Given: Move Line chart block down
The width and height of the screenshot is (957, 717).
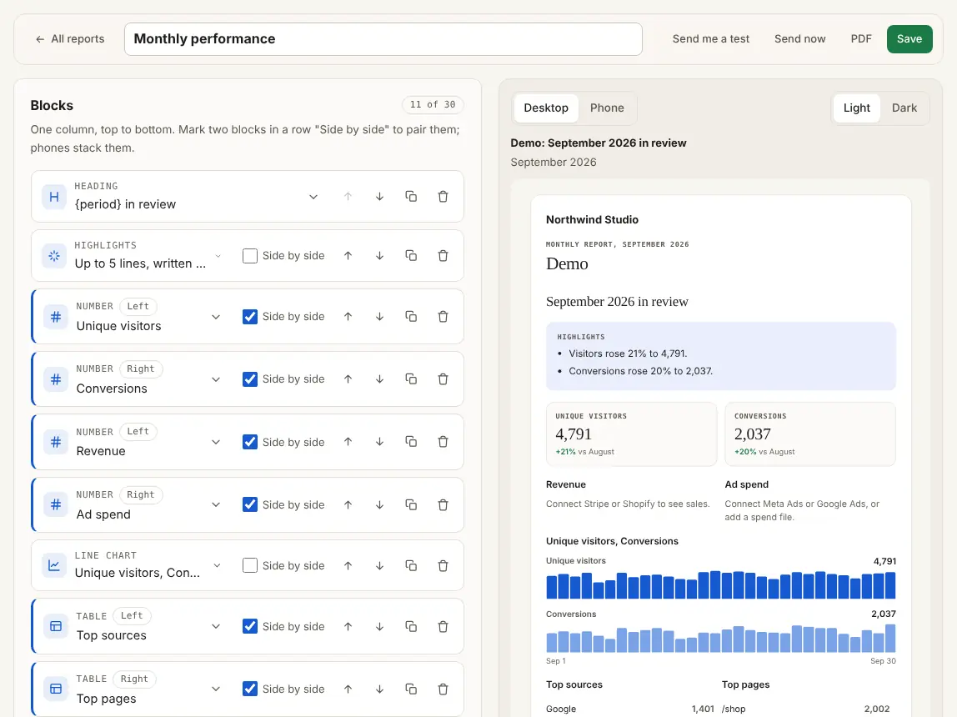Looking at the screenshot, I should [x=379, y=565].
